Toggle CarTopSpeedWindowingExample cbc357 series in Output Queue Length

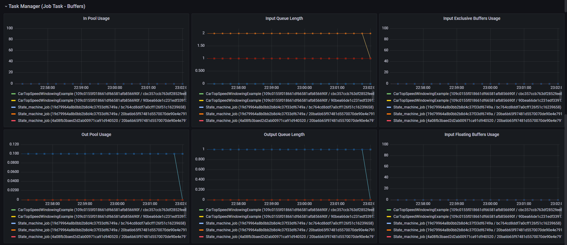(290, 210)
